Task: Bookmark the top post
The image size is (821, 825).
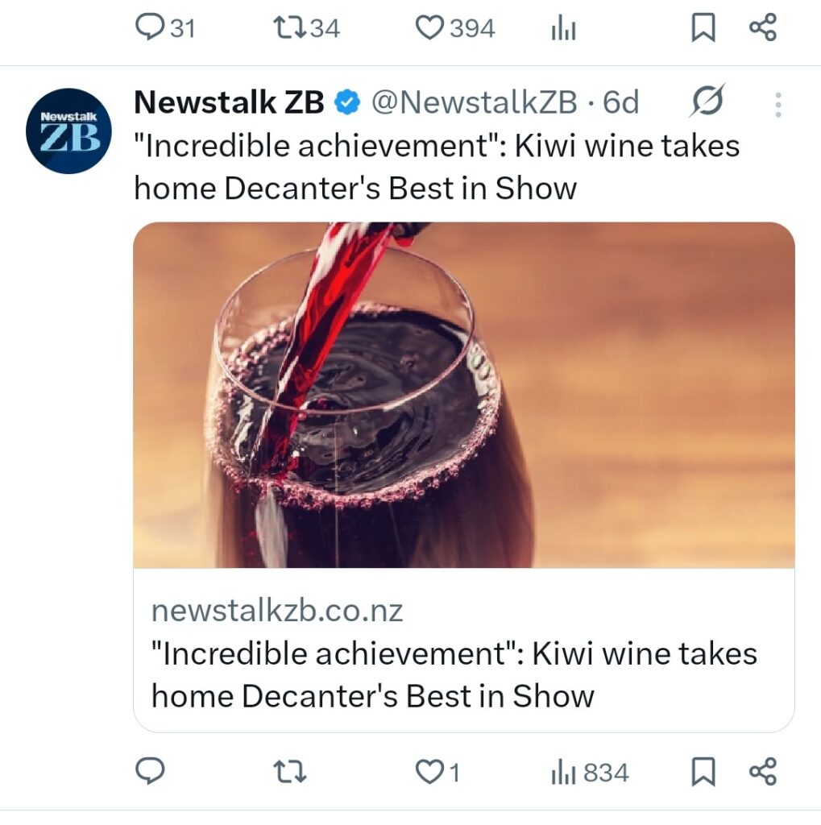Action: coord(703,29)
